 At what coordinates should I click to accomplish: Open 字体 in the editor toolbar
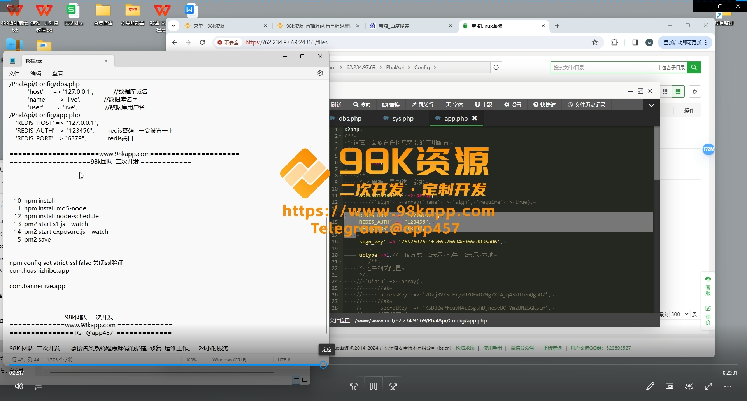click(454, 105)
